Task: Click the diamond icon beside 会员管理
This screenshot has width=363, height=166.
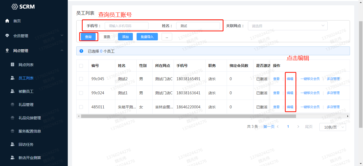Action: [7, 36]
